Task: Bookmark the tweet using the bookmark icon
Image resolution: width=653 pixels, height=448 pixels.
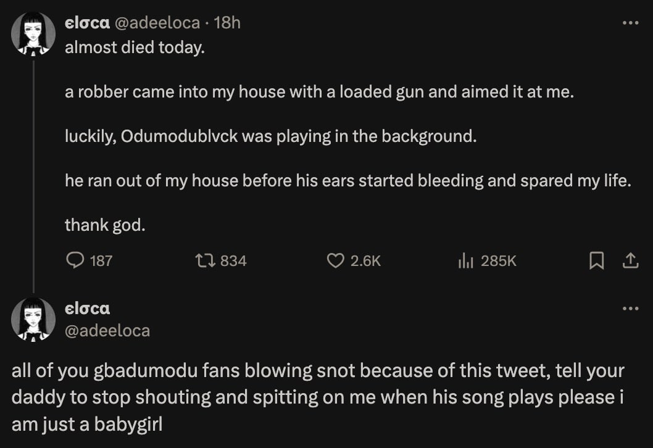Action: click(597, 261)
